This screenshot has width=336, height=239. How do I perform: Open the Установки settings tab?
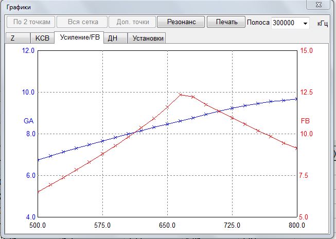pos(147,38)
